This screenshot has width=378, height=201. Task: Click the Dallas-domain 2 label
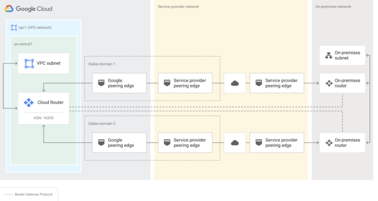tap(102, 124)
